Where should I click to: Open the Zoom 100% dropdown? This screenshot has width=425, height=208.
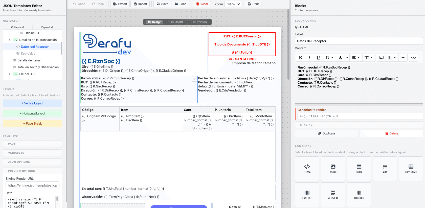tap(233, 4)
